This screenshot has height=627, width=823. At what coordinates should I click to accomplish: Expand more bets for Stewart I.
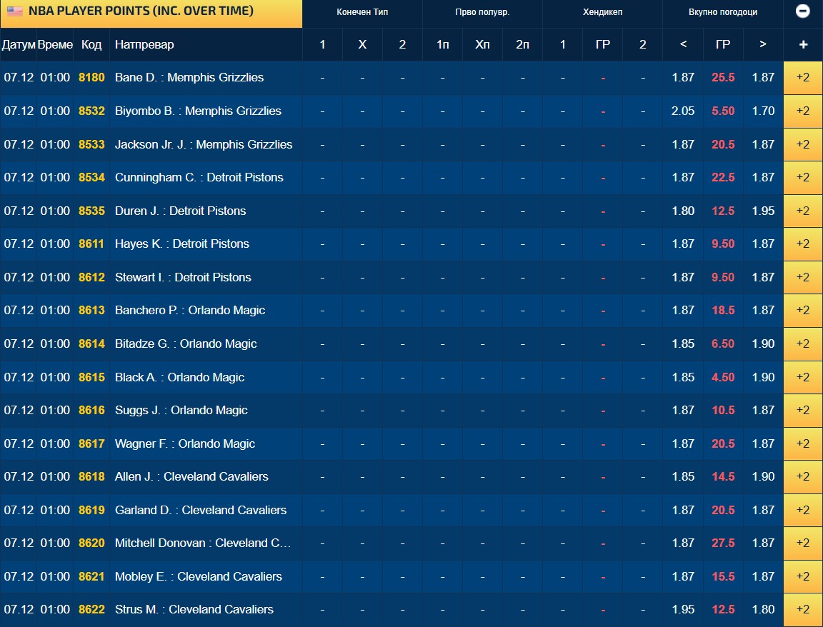click(803, 277)
